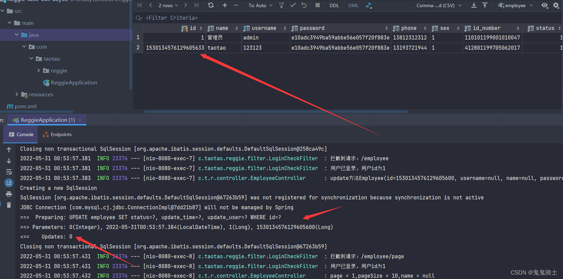
Task: Clear console with the trash icon
Action: [9, 205]
